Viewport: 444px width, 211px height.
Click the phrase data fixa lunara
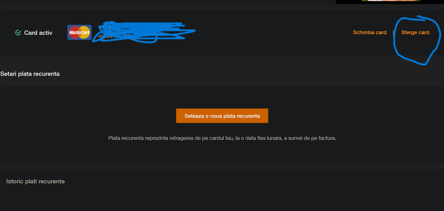click(x=263, y=138)
